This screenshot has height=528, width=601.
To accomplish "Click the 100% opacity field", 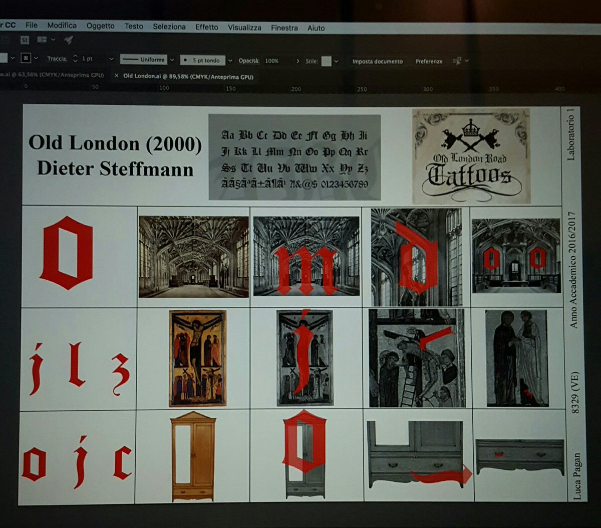I will click(272, 61).
